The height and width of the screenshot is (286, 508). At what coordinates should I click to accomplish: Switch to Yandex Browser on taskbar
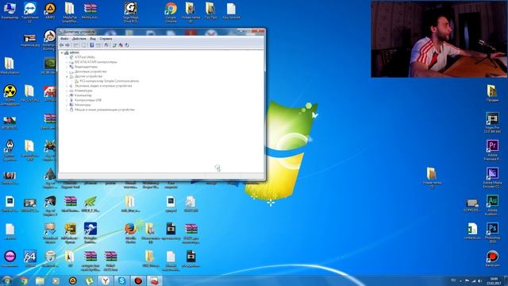(x=106, y=280)
